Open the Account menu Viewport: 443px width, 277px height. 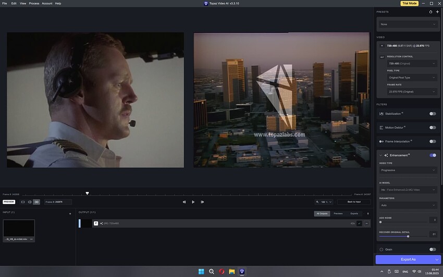click(x=47, y=4)
